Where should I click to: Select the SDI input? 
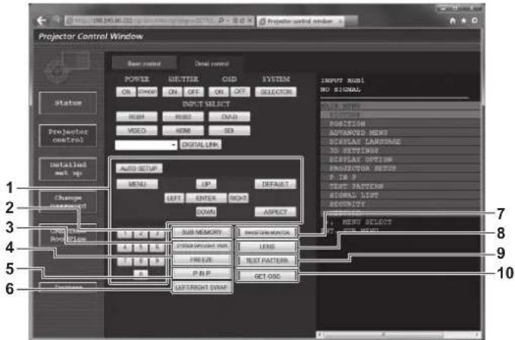point(229,131)
